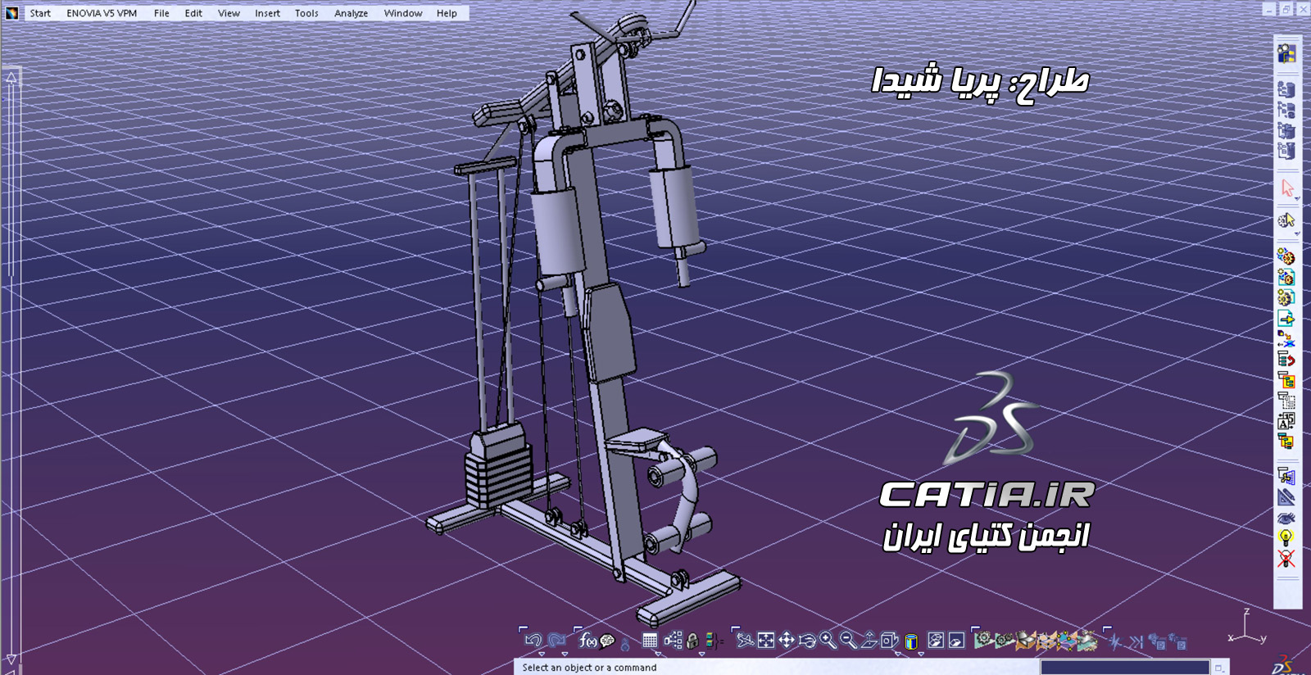Click the text 'A' annotation icon on right toolbar
This screenshot has height=675, width=1311.
point(1286,421)
